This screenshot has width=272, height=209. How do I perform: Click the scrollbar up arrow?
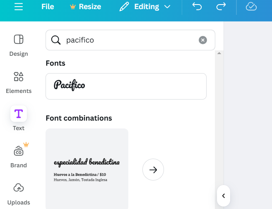[219, 53]
